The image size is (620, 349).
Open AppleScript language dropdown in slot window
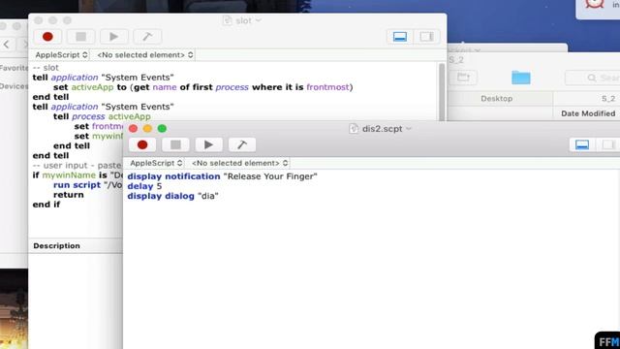(x=61, y=55)
